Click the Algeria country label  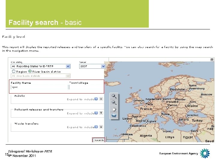point(146,136)
